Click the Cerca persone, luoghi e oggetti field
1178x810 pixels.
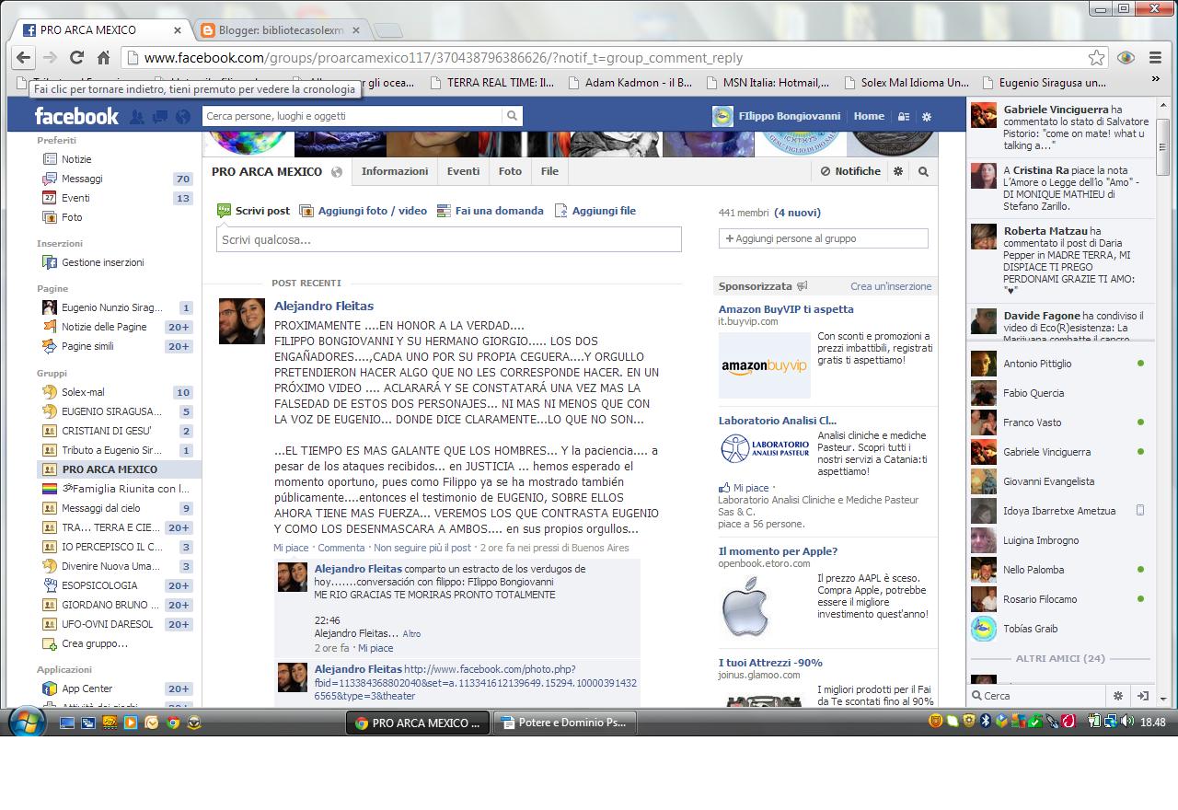(352, 116)
